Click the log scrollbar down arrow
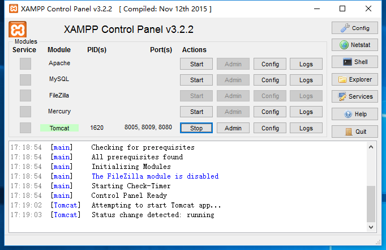This screenshot has width=386, height=250. point(371,227)
